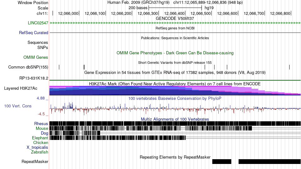Image resolution: width=301 pixels, height=169 pixels.
Task: Open Repeating Elements by RepeatMasker title
Action: click(175, 157)
